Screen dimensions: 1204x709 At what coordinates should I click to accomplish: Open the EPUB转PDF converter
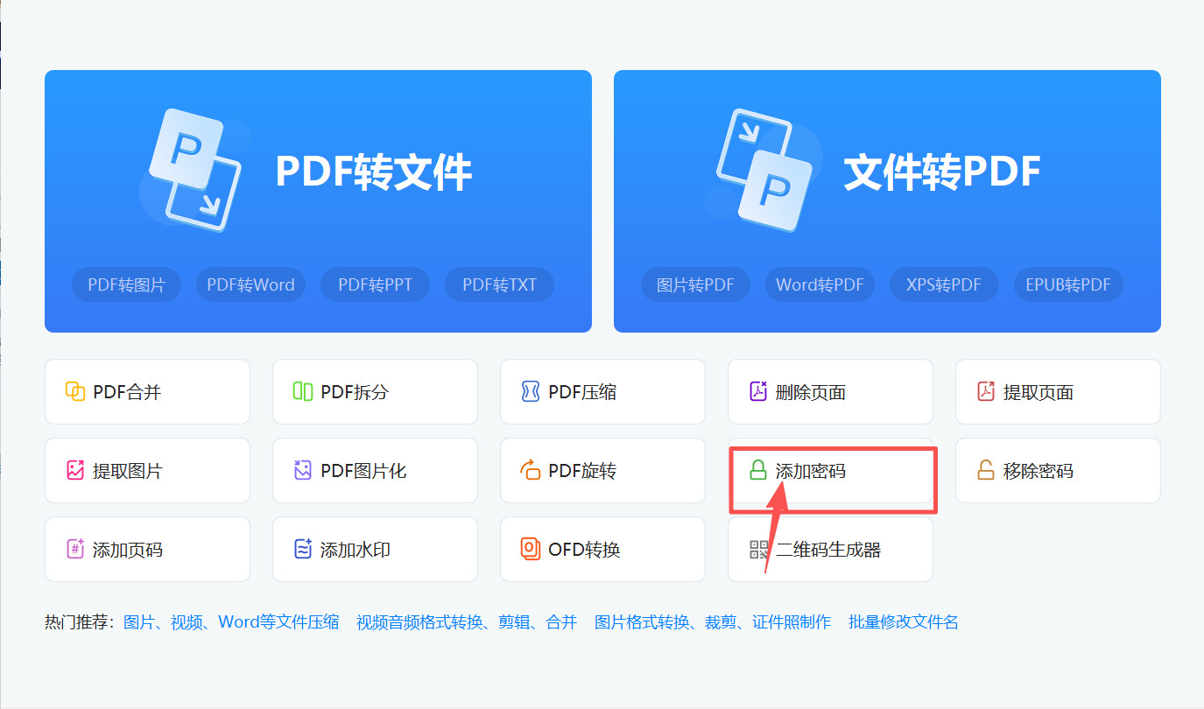1067,284
